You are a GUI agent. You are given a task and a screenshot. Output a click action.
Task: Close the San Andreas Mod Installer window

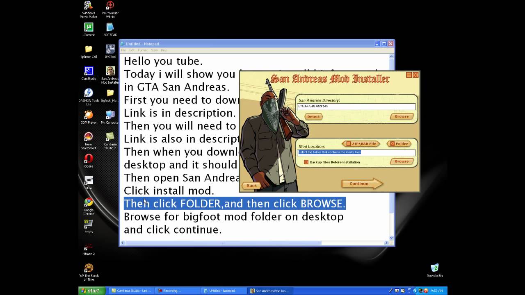[x=415, y=75]
